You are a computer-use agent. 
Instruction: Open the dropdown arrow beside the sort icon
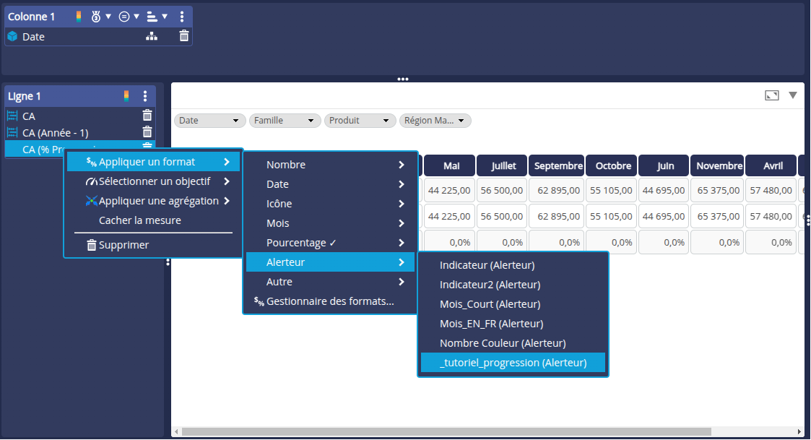tap(164, 16)
